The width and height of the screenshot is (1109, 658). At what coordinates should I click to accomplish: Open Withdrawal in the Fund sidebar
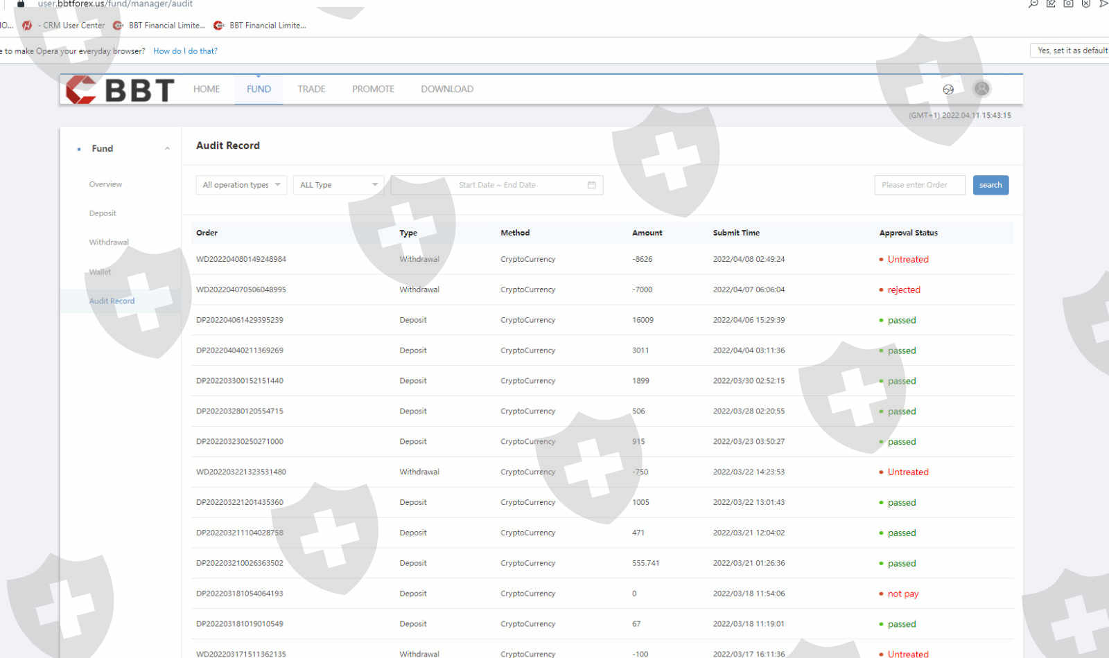[x=109, y=242]
